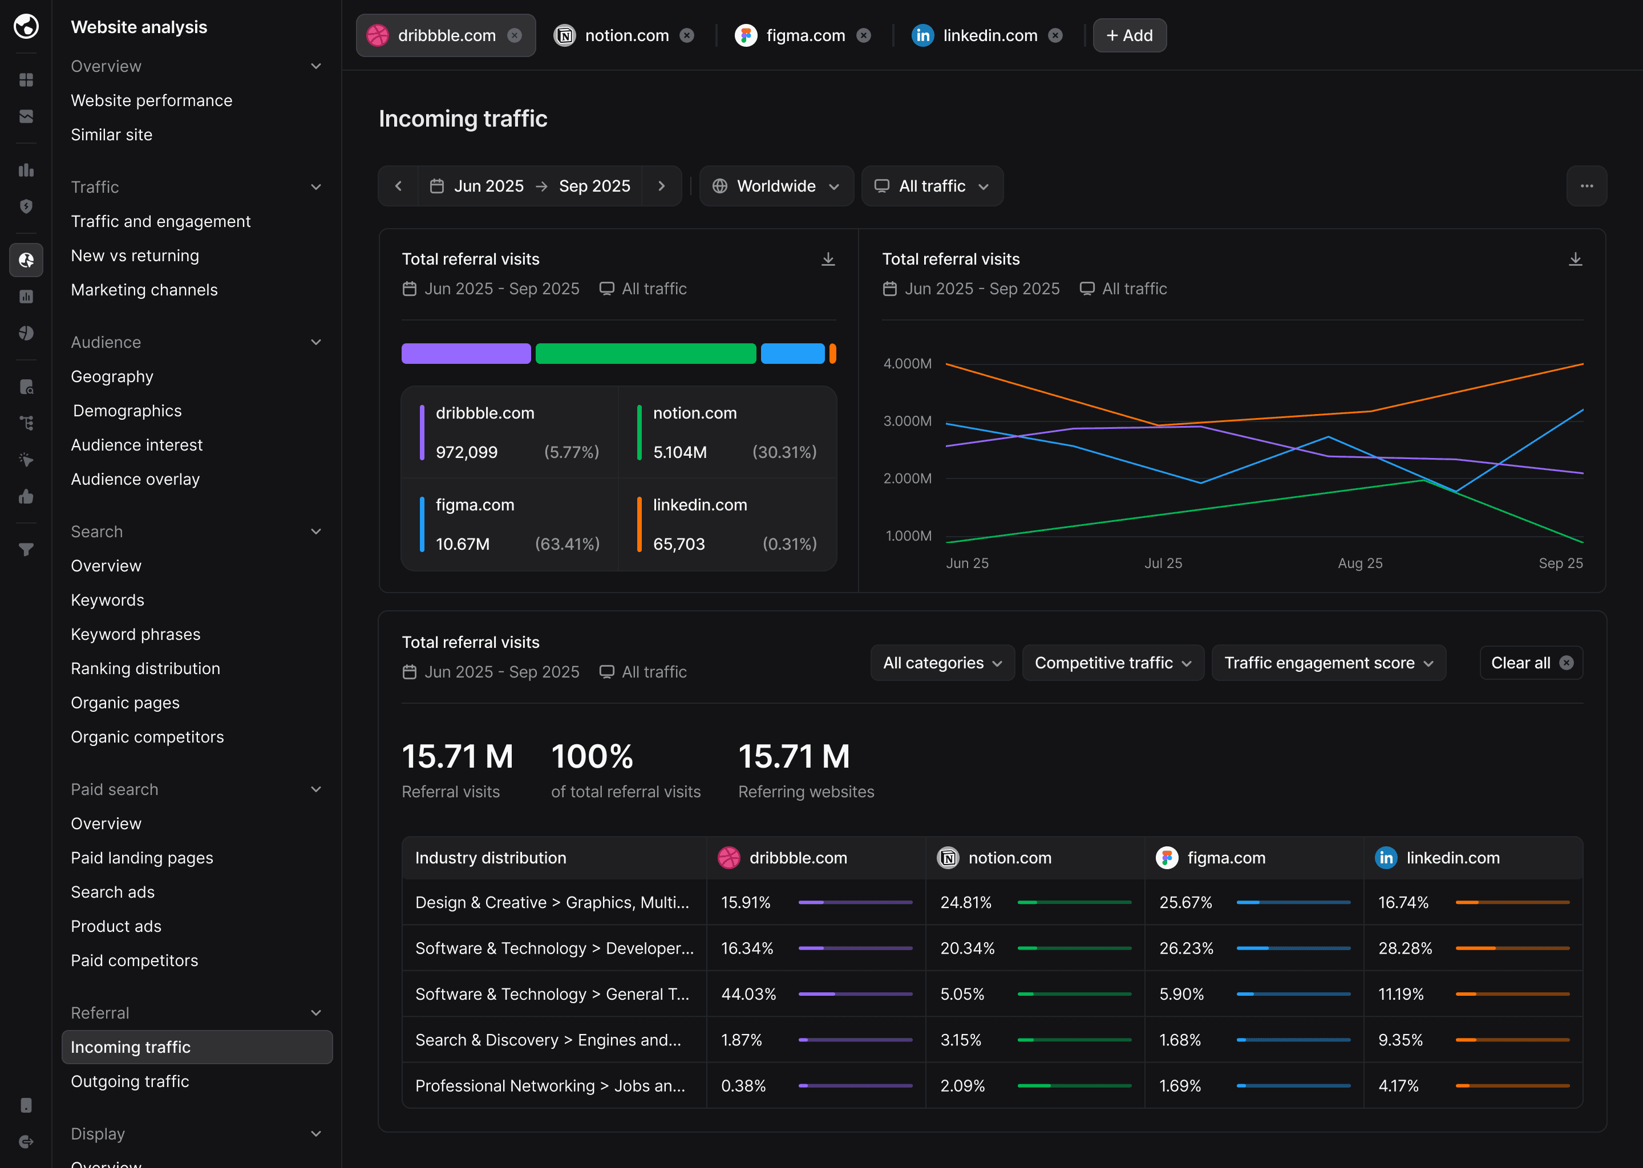The width and height of the screenshot is (1643, 1168).
Task: Open the All categories filter dropdown
Action: (x=942, y=663)
